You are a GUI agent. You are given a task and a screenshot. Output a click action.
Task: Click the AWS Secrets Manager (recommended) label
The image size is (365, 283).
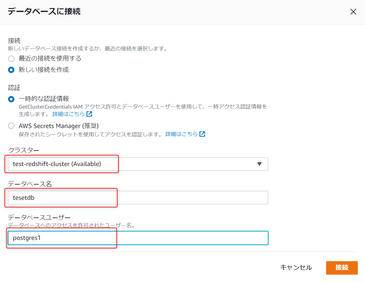[59, 126]
